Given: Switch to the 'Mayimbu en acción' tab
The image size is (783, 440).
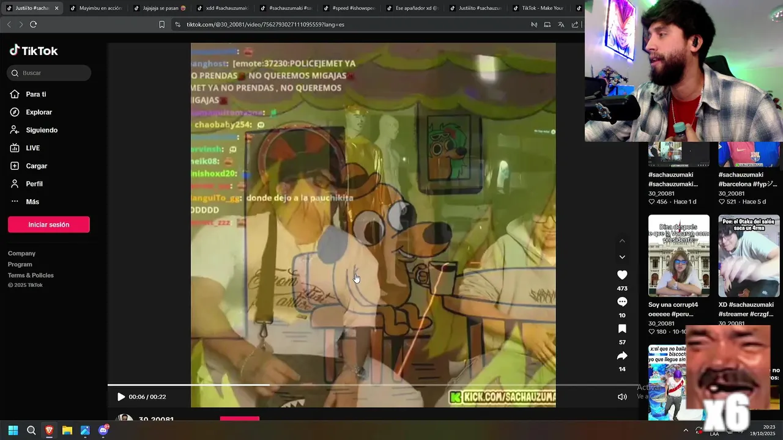Looking at the screenshot, I should click(95, 8).
